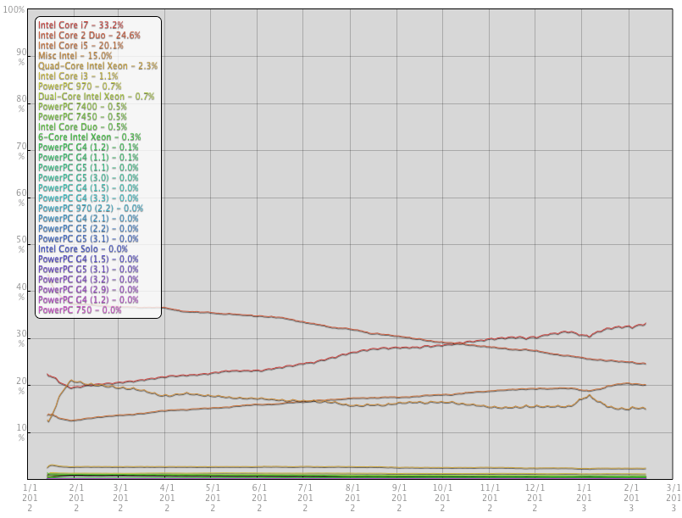Click PowerPC G5 (1.1) – 0.0% legend entry
The height and width of the screenshot is (518, 682).
[88, 168]
